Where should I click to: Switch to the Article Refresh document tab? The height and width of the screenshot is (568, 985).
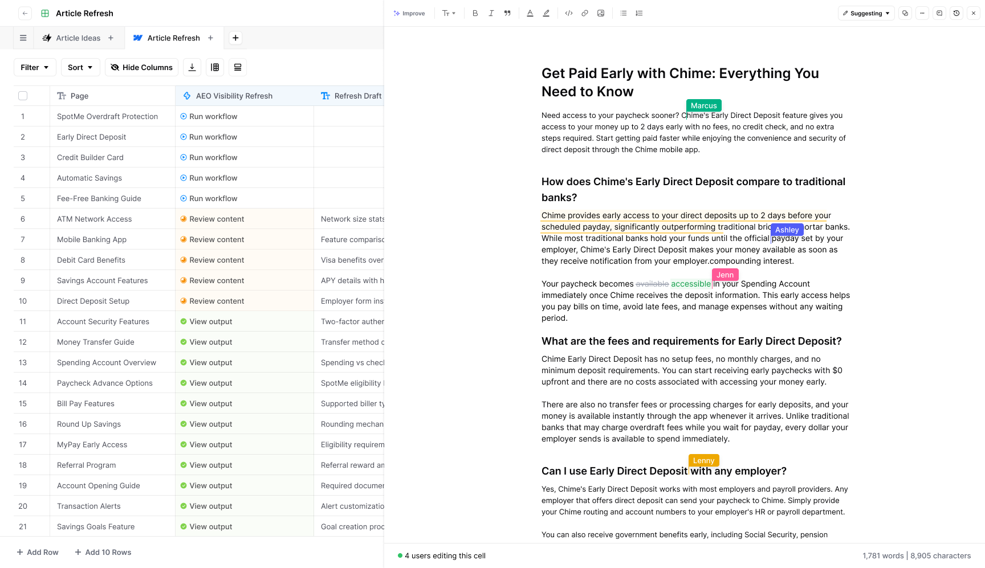pyautogui.click(x=173, y=38)
